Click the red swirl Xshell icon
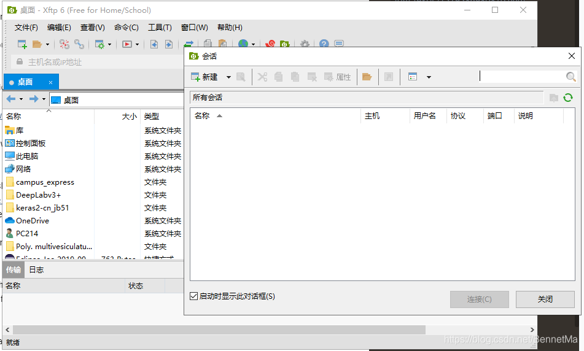This screenshot has width=584, height=351. click(x=270, y=44)
